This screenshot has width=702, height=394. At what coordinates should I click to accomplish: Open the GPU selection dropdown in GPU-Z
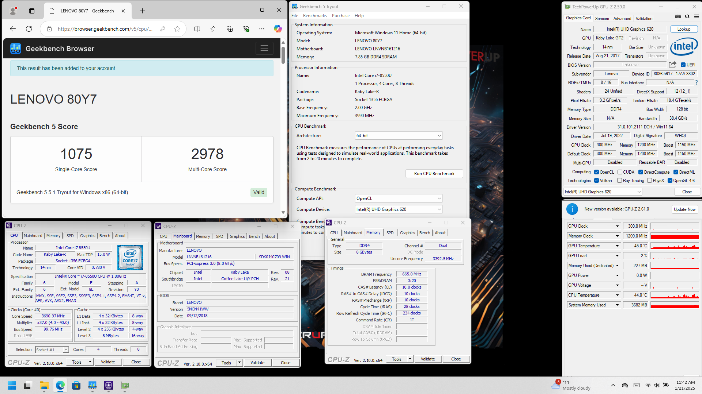[x=603, y=192]
